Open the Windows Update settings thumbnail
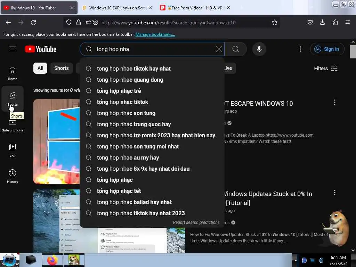Viewport: 356px width, 267px height. (57, 221)
